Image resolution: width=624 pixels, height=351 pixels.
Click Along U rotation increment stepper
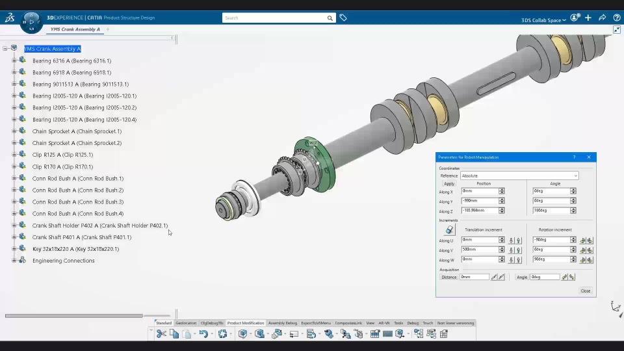click(x=573, y=240)
